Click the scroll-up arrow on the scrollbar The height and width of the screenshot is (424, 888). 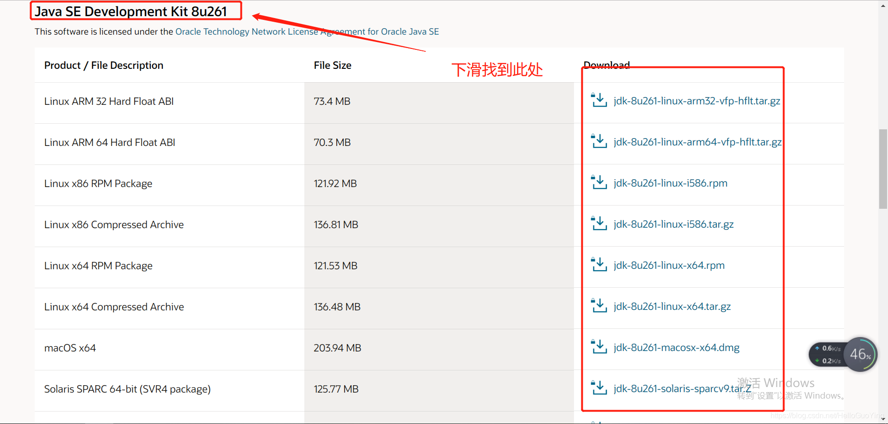pyautogui.click(x=882, y=5)
